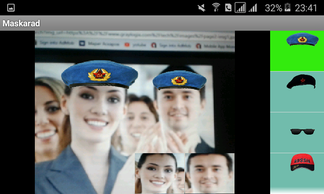
Task: Tap the unboxed second signal strength icon
Action: (x=252, y=8)
